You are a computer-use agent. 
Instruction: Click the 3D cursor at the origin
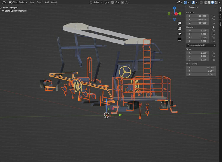coord(107,115)
